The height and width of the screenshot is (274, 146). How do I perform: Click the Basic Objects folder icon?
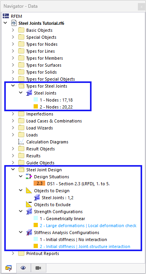21,30
